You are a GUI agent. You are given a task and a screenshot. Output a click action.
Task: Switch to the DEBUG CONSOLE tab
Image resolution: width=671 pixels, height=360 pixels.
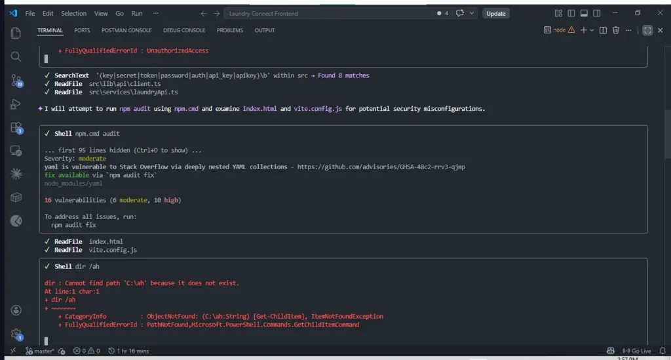click(184, 30)
